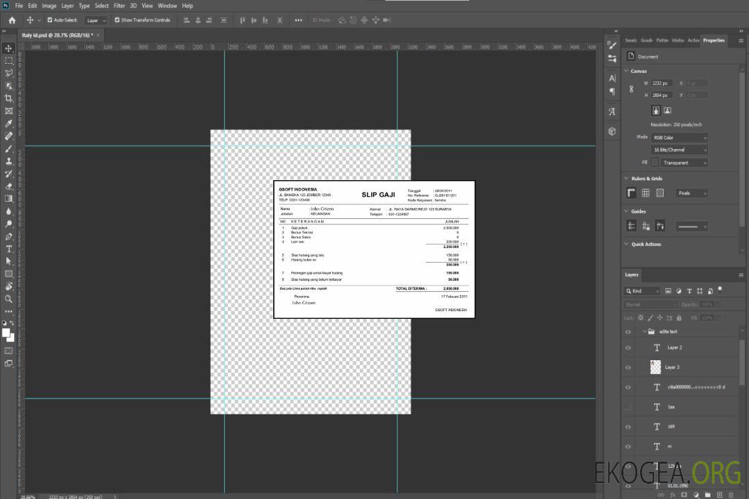The height and width of the screenshot is (499, 749).
Task: Open the Glyphs panel icon
Action: 612,112
